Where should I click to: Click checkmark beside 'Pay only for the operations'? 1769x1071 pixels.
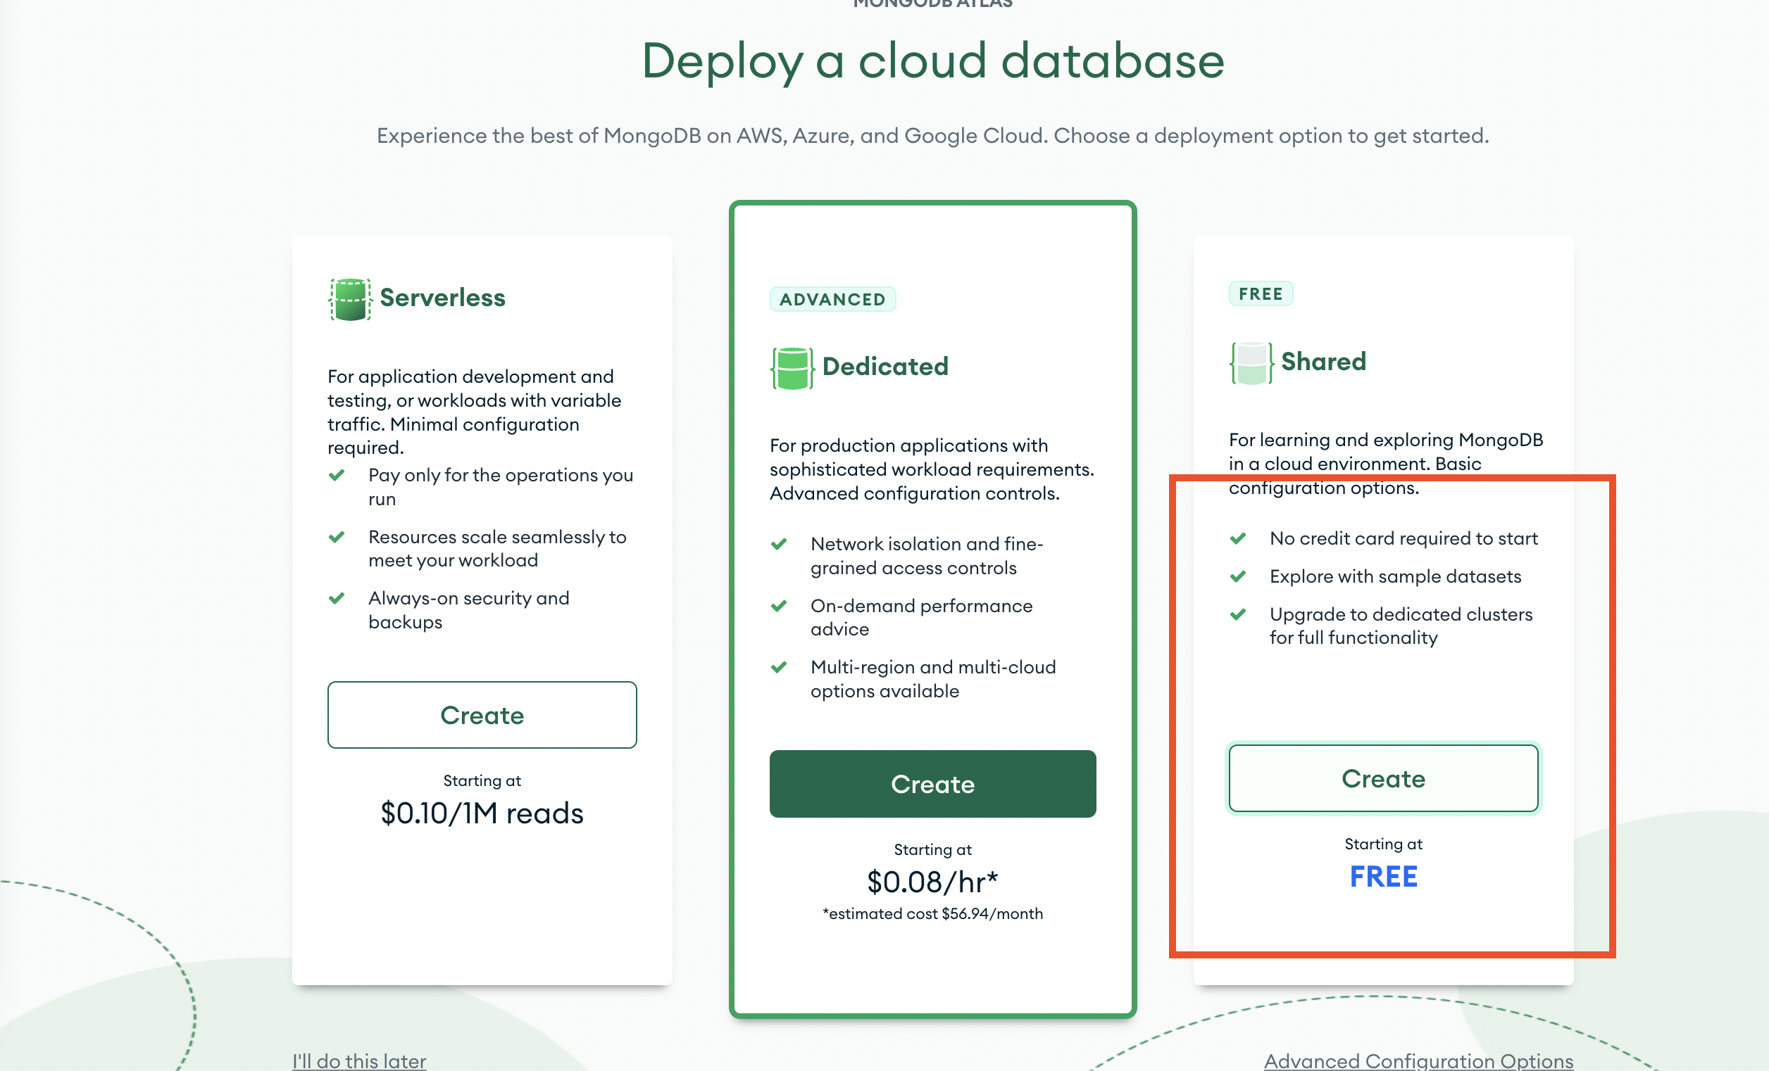click(337, 475)
